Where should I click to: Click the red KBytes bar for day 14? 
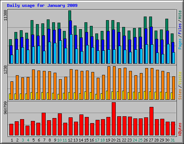coord(81,125)
